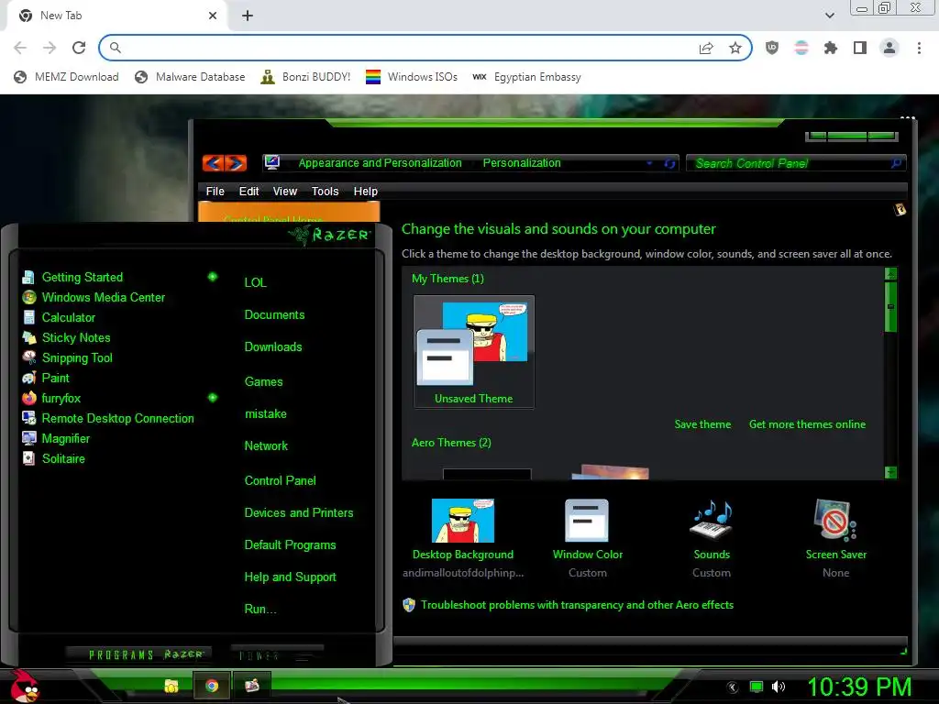Go back in Chrome
This screenshot has width=939, height=704.
20,48
